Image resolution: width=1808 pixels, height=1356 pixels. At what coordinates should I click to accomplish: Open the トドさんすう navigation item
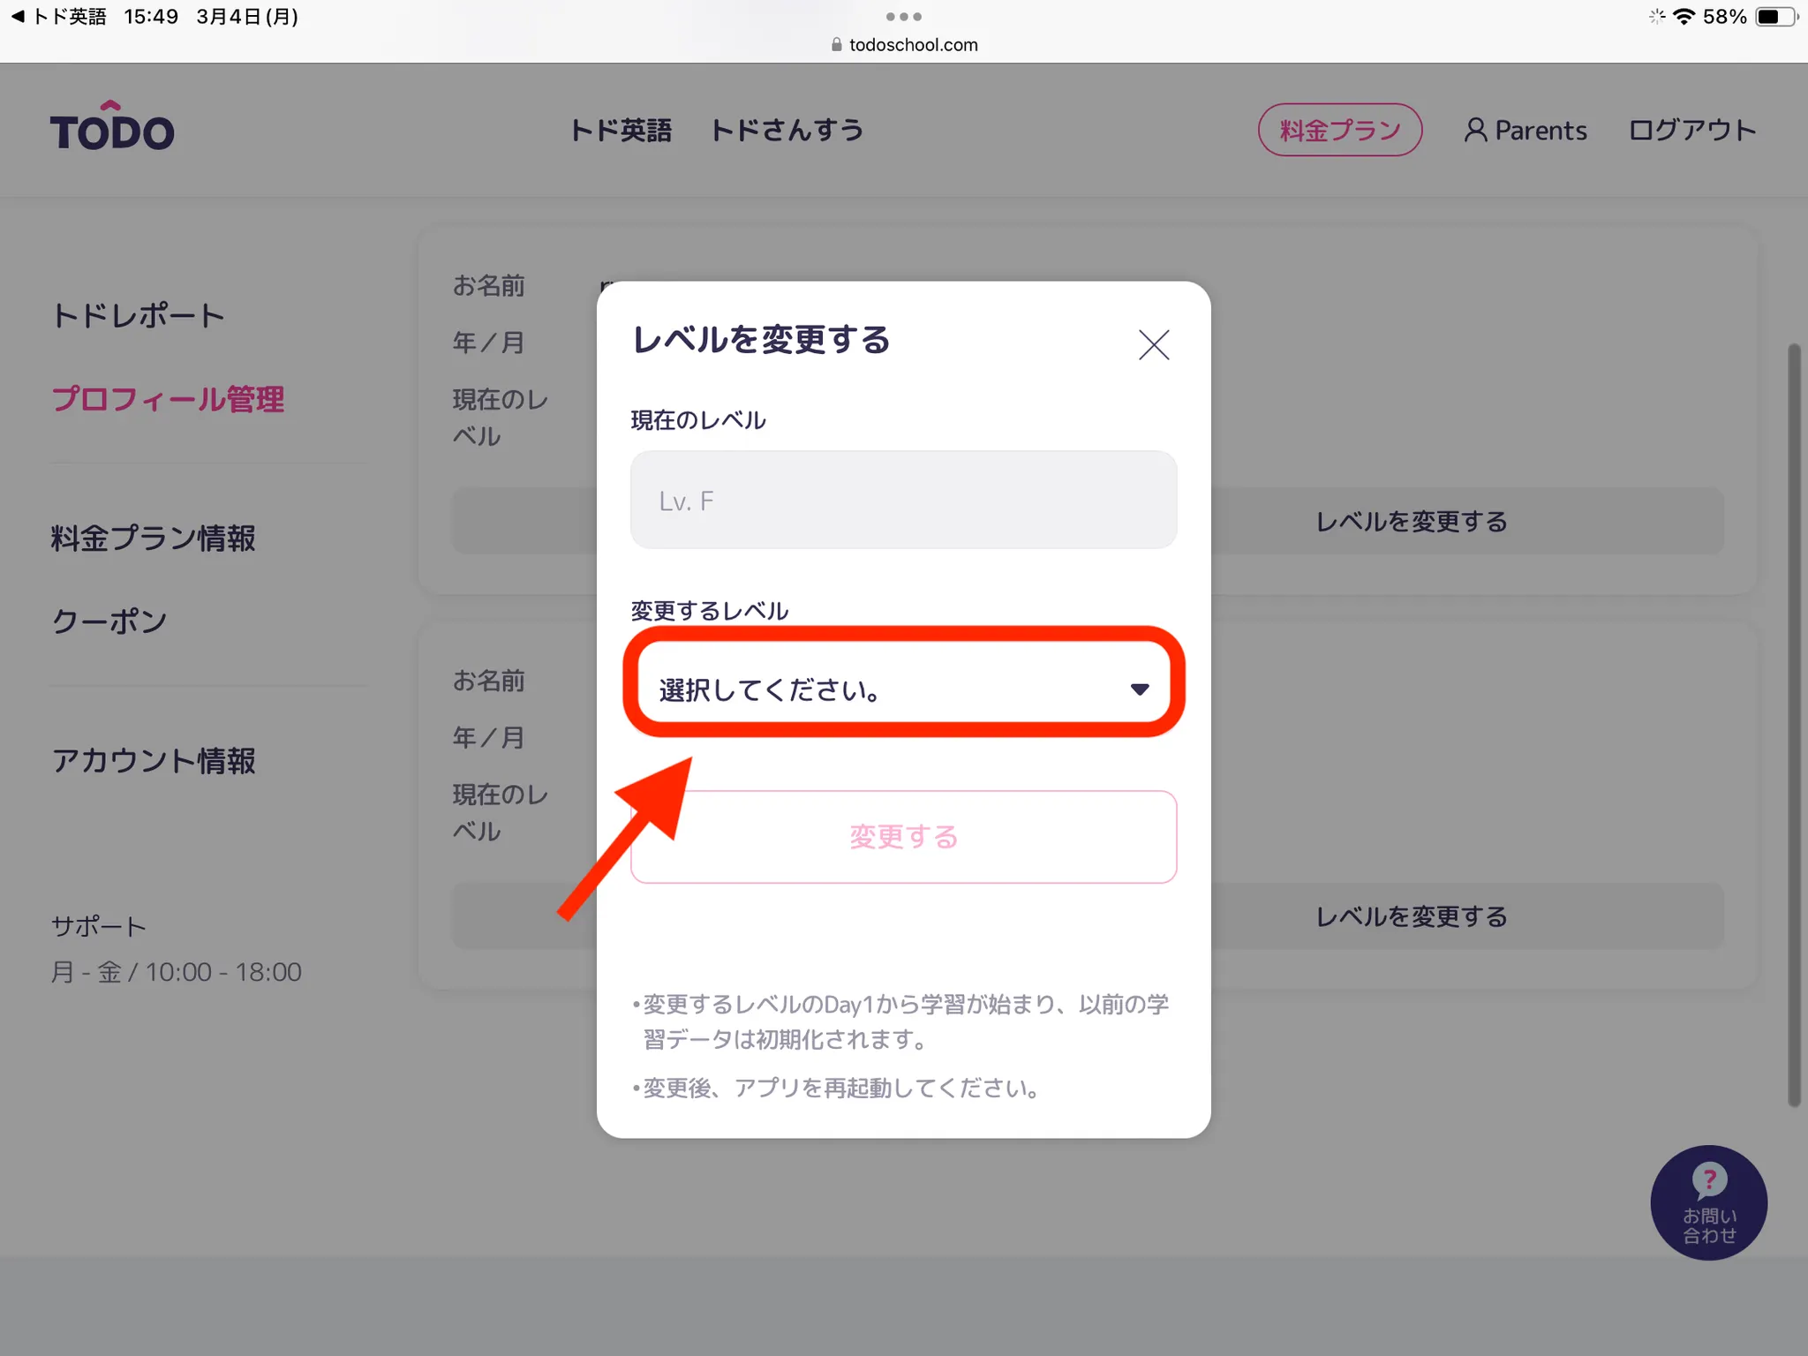point(787,130)
